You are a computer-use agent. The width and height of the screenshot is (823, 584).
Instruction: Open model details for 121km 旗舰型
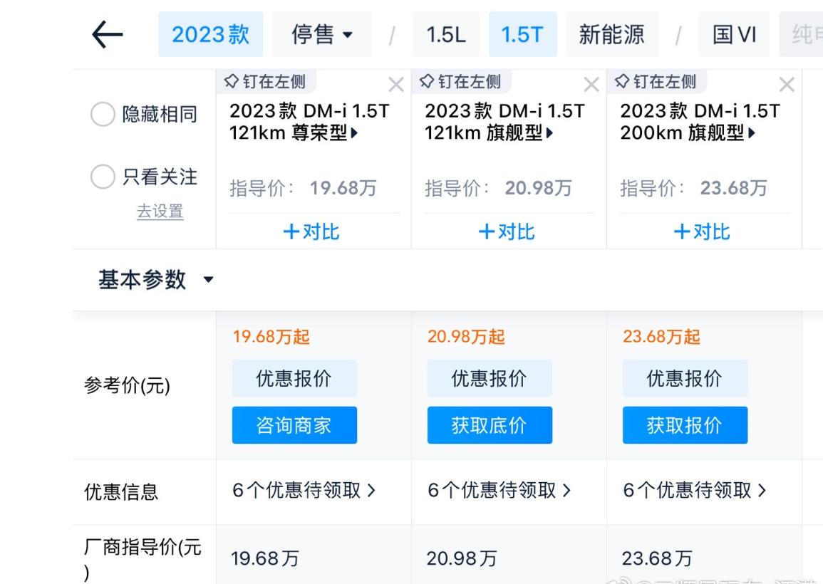pos(504,122)
